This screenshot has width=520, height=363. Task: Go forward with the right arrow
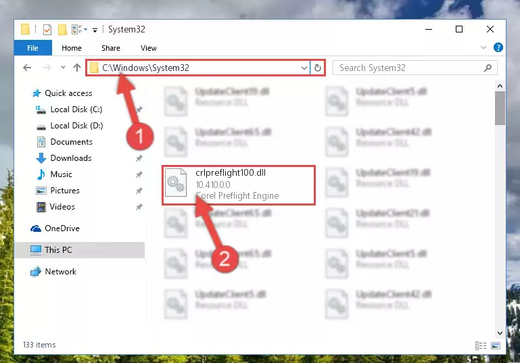point(47,68)
